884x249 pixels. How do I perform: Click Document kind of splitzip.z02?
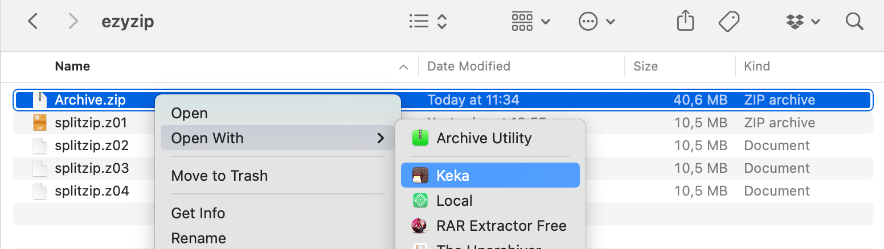777,146
